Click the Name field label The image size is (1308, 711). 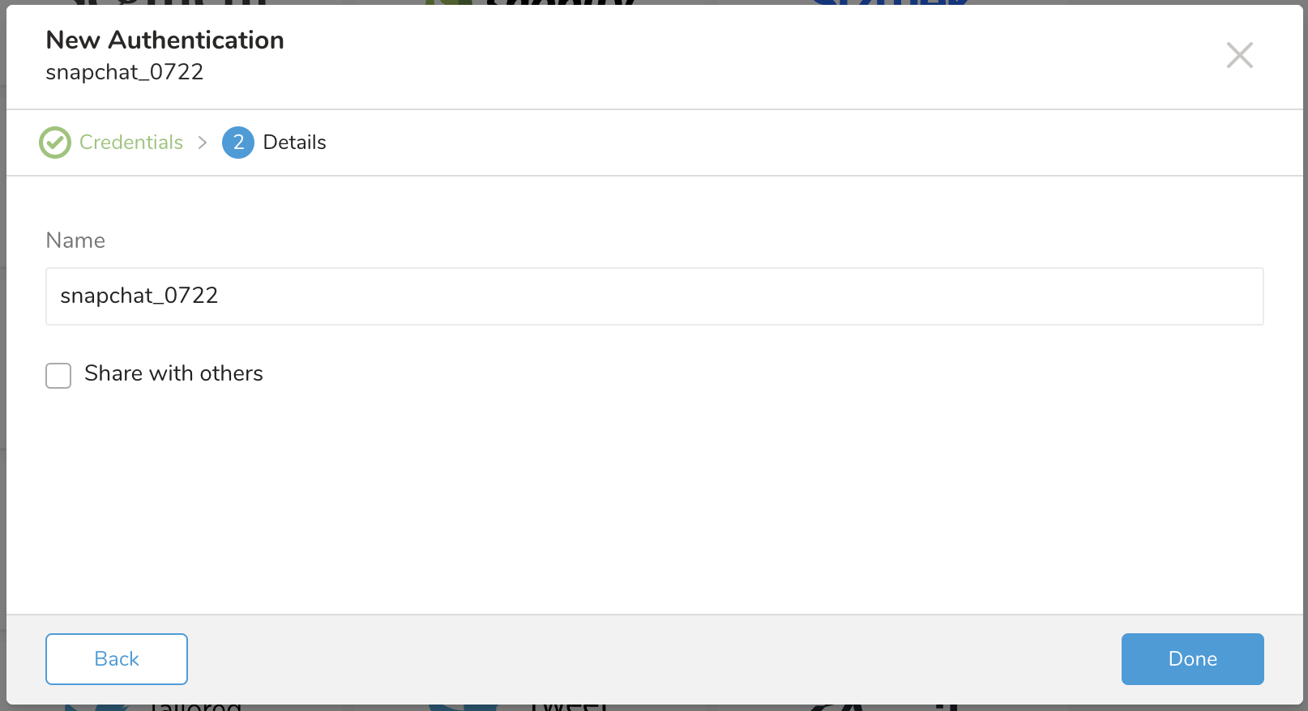pos(75,241)
